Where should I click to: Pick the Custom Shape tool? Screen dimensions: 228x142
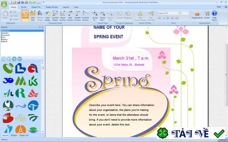click(x=55, y=16)
